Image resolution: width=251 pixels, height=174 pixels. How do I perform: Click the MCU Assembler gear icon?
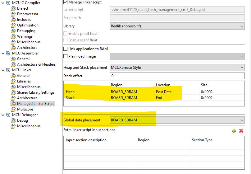[8, 53]
